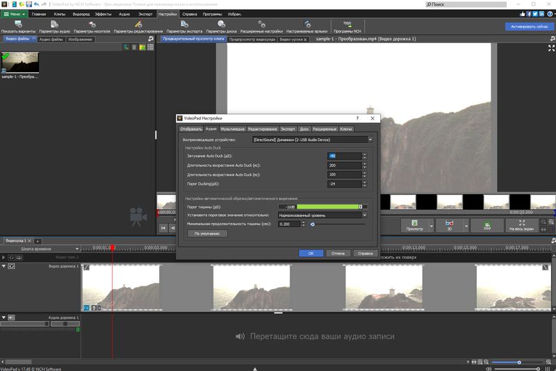The height and width of the screenshot is (371, 556).
Task: Open the Эффекты ribbon tab
Action: [104, 14]
